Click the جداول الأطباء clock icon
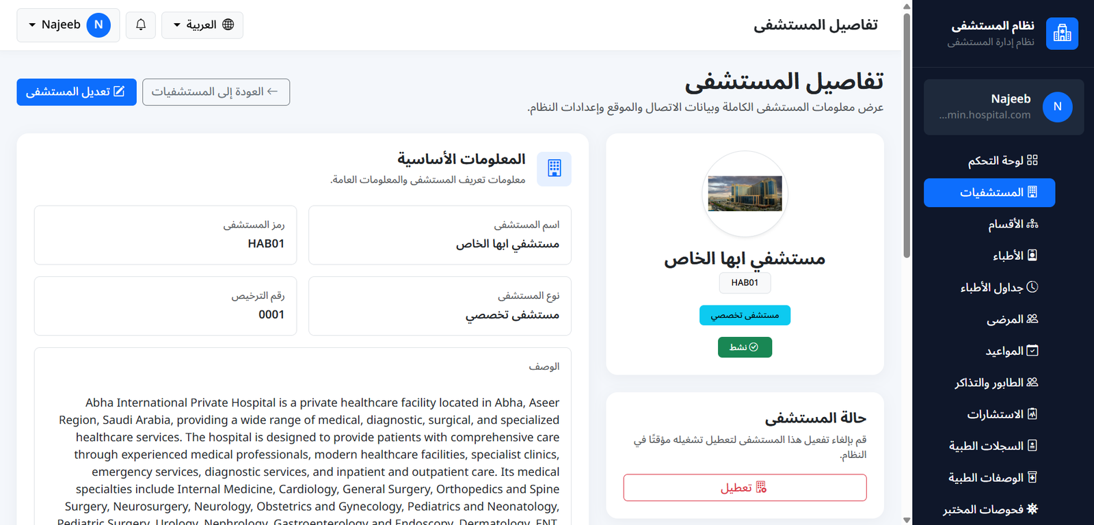The image size is (1094, 525). coord(1032,287)
